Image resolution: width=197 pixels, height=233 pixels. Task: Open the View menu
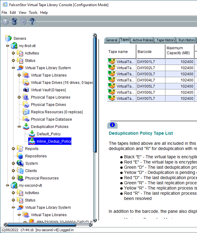coord(22,13)
